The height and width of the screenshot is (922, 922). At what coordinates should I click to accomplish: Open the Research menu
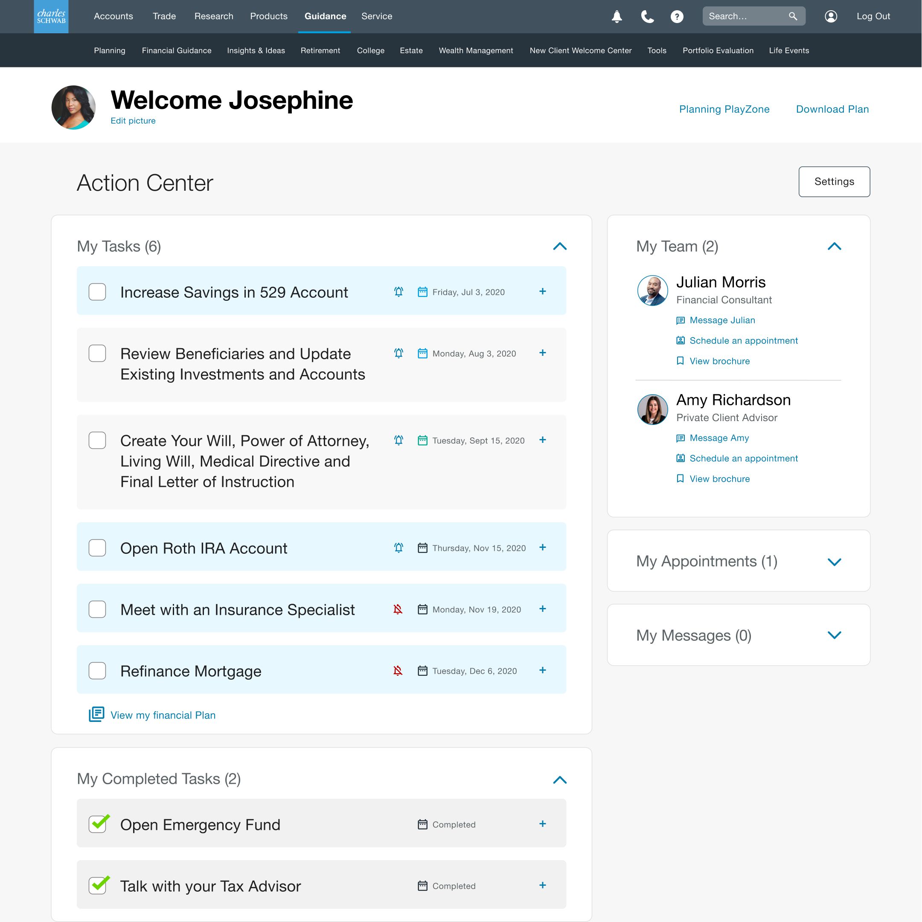pos(214,16)
